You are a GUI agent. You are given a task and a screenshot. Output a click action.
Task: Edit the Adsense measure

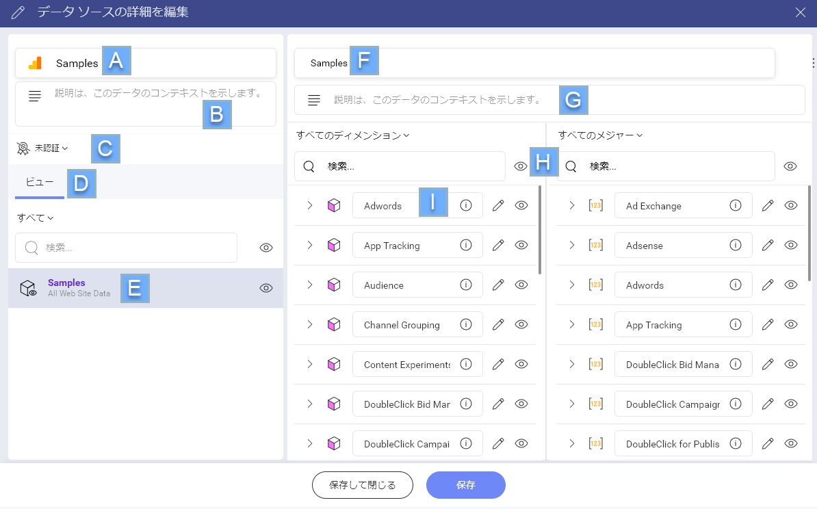click(x=768, y=245)
